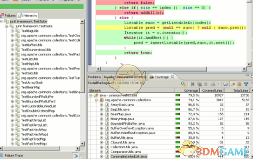253x159 pixels.
Task: Toggle the show package roots button
Action: (x=233, y=84)
